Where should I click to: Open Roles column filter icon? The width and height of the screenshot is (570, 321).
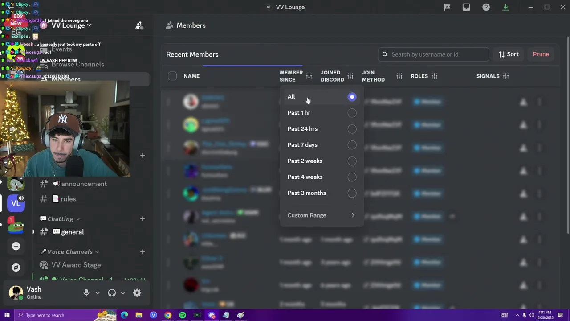click(x=434, y=76)
